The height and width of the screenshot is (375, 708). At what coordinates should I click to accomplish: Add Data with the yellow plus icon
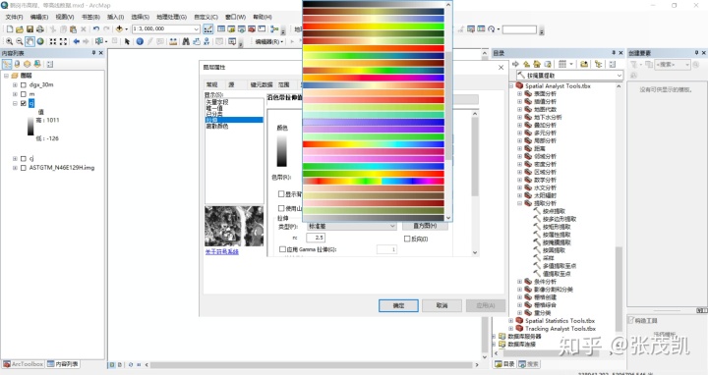pos(119,29)
